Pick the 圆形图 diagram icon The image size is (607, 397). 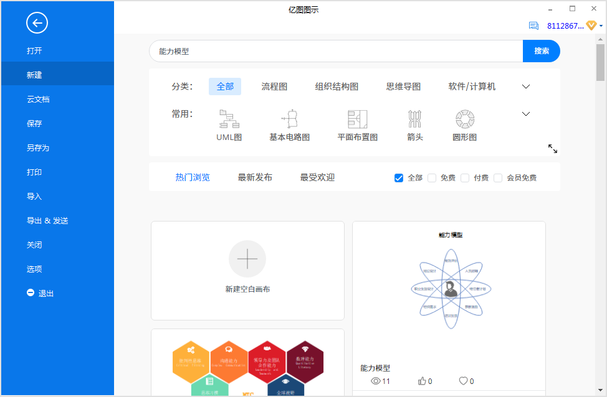click(464, 118)
